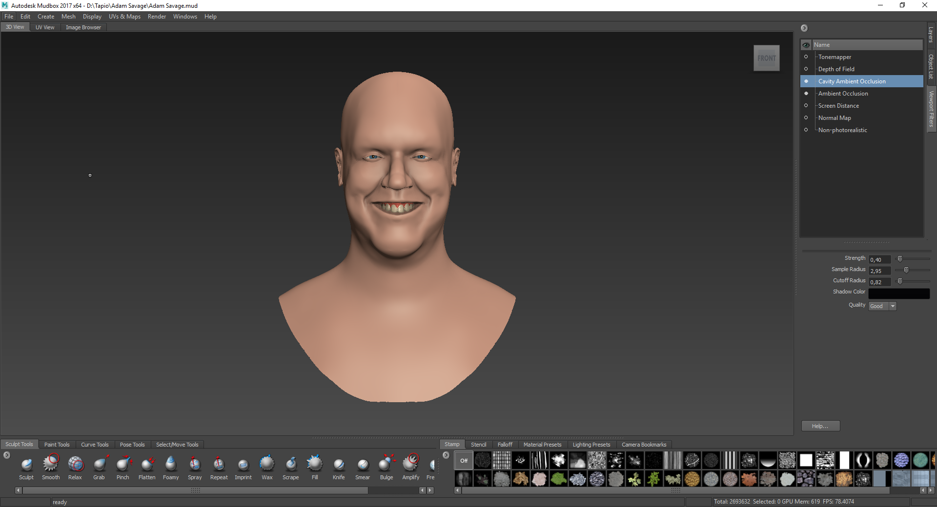937x507 pixels.
Task: Collapse the right side panel arrow
Action: click(x=804, y=28)
